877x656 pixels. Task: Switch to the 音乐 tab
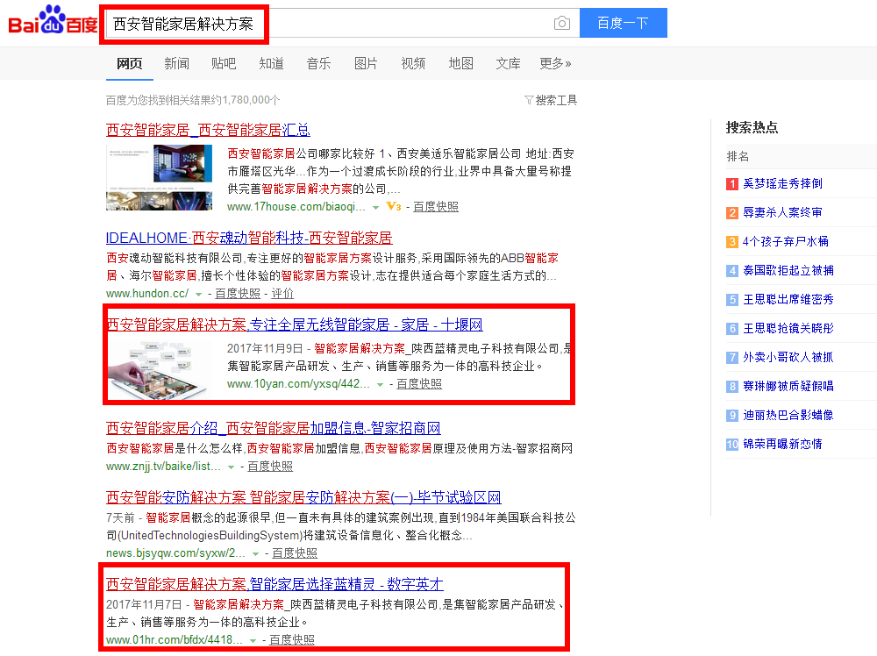pyautogui.click(x=319, y=64)
